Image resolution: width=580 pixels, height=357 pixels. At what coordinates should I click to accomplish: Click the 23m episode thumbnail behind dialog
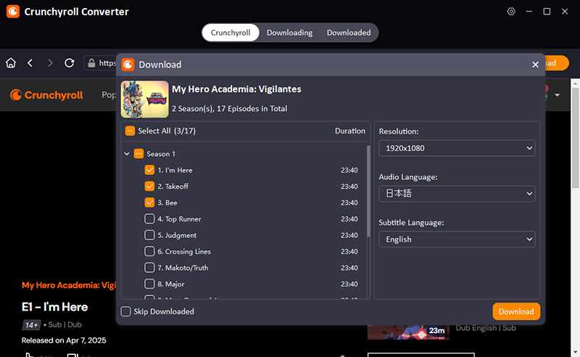[408, 332]
